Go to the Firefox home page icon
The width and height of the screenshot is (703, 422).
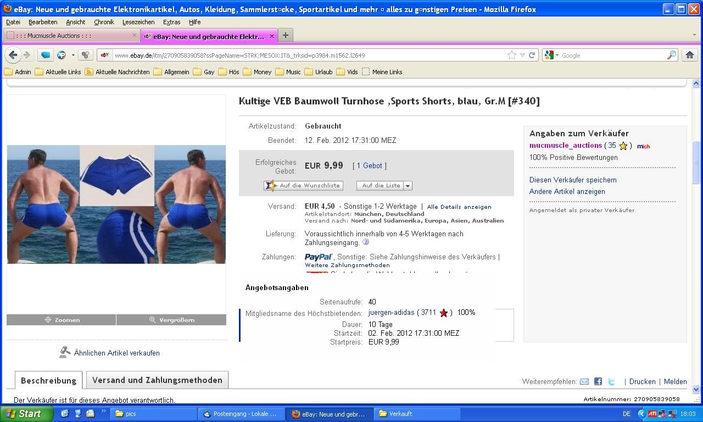690,55
